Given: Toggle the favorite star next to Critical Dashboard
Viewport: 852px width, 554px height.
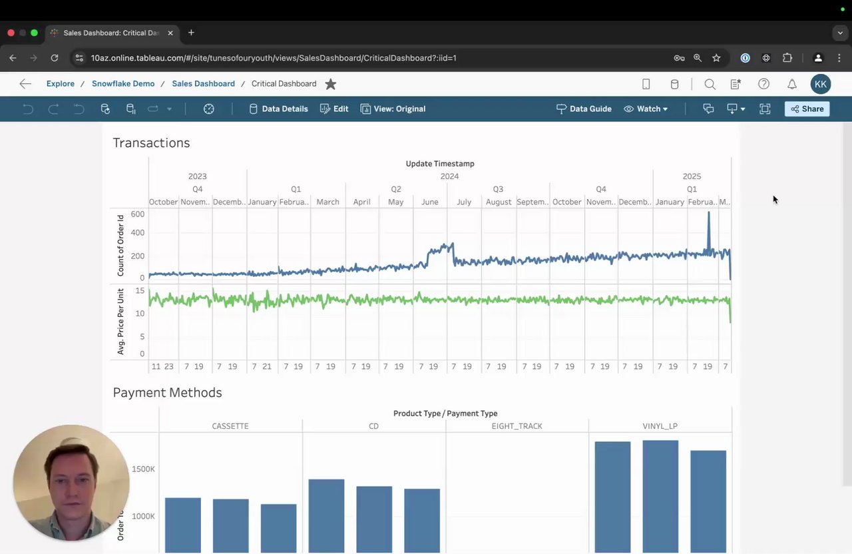Looking at the screenshot, I should (331, 84).
